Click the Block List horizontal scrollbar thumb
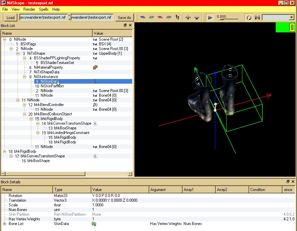The height and width of the screenshot is (231, 297). pos(45,174)
